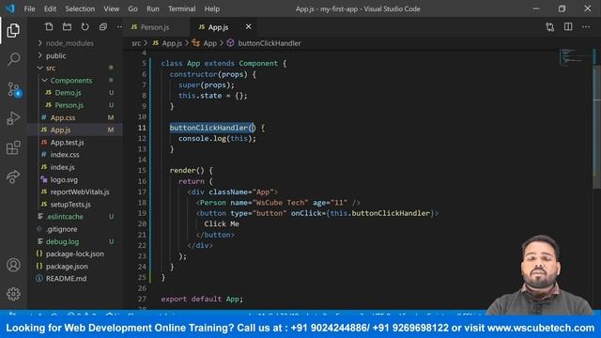The height and width of the screenshot is (338, 601).
Task: Click the App class breadcrumb
Action: click(x=209, y=43)
